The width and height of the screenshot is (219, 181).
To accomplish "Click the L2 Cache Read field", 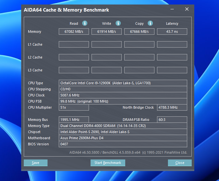I will [x=74, y=57].
